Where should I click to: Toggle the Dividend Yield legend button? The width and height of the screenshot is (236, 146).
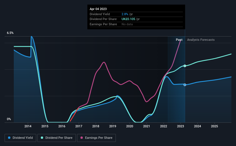point(20,138)
